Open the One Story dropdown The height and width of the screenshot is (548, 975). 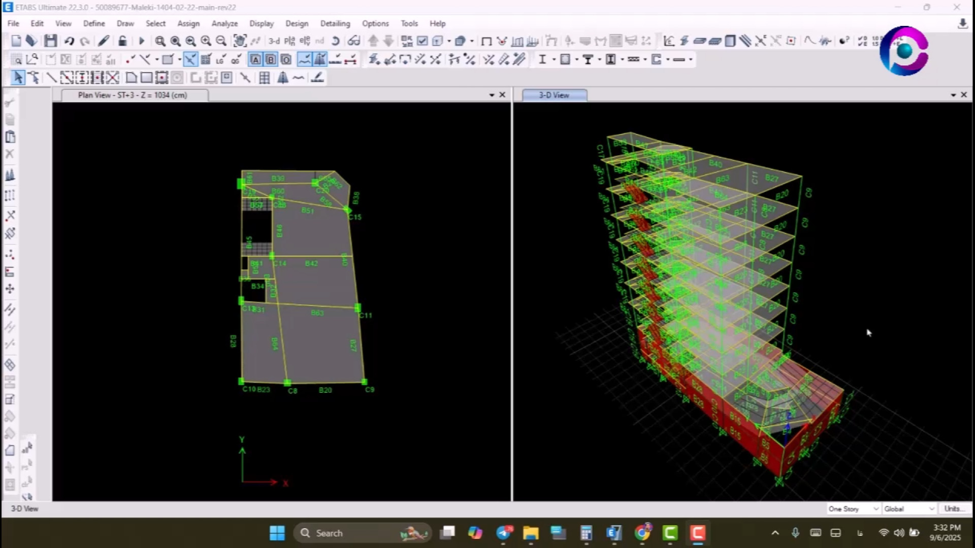pyautogui.click(x=853, y=508)
